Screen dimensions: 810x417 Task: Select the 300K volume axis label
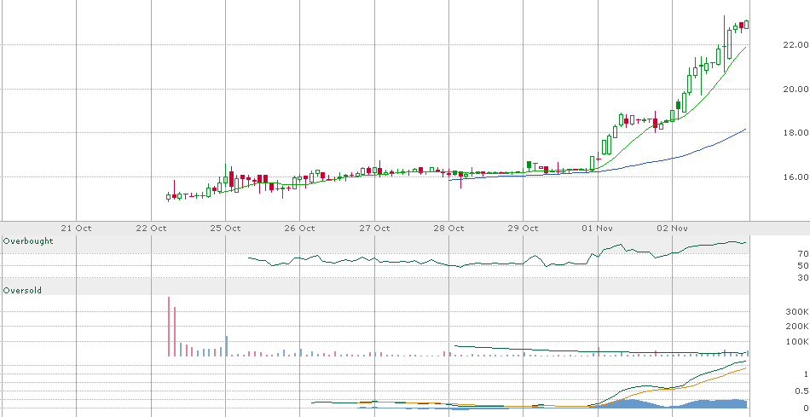796,311
